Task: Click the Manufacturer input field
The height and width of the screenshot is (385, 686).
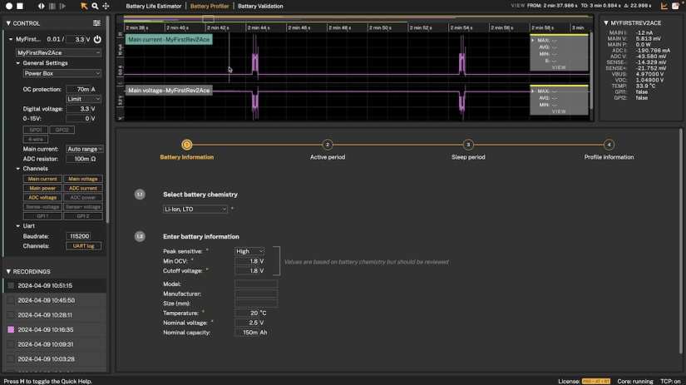Action: tap(256, 294)
